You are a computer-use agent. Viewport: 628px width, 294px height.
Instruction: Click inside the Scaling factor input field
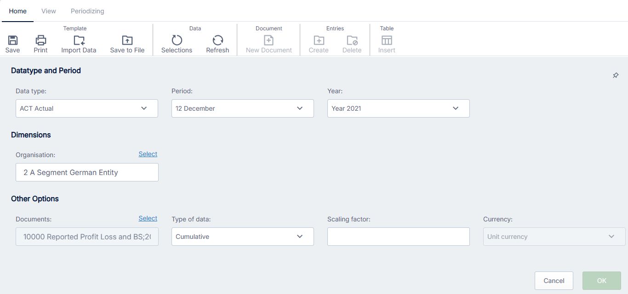399,237
